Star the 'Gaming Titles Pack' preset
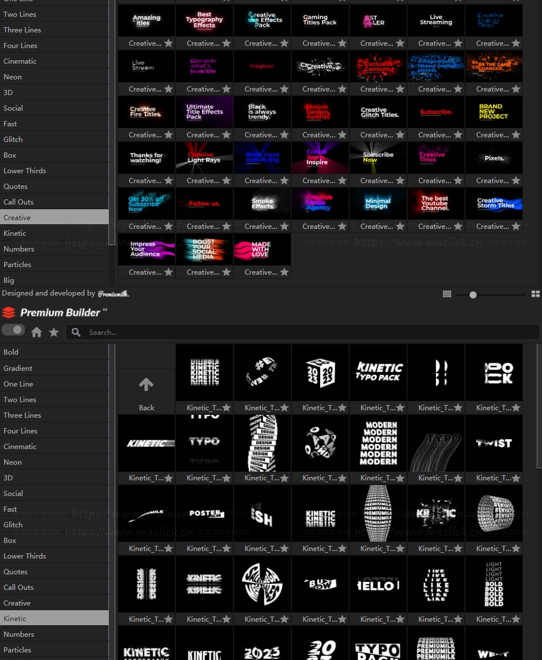This screenshot has width=542, height=660. pos(342,43)
